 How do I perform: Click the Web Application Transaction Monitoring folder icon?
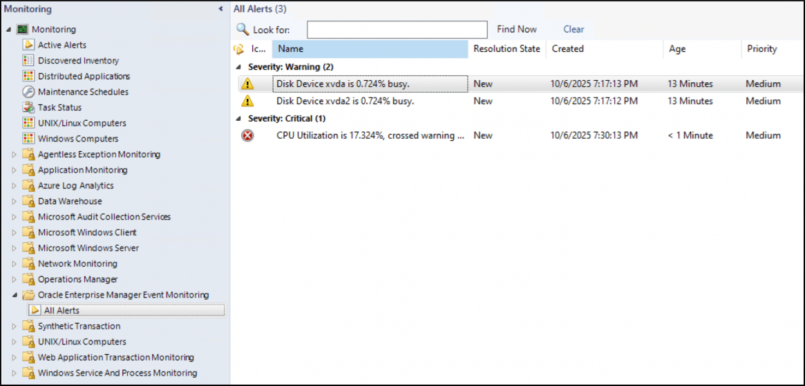point(29,357)
